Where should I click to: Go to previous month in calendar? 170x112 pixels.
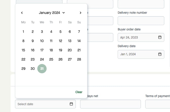tap(22, 13)
